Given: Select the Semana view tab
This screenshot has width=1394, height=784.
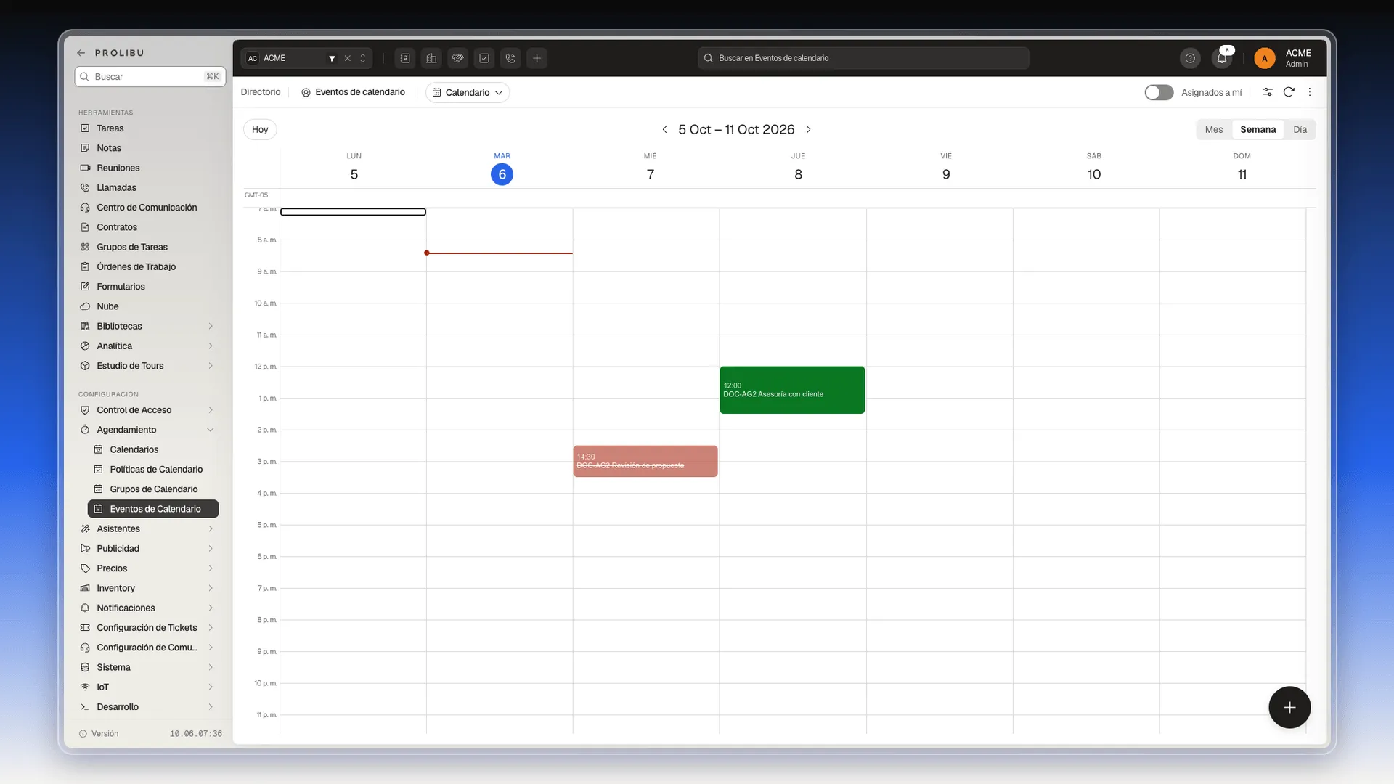Looking at the screenshot, I should pyautogui.click(x=1258, y=129).
